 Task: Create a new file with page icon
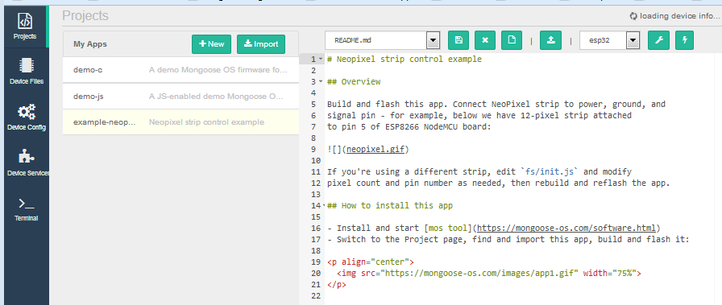512,40
